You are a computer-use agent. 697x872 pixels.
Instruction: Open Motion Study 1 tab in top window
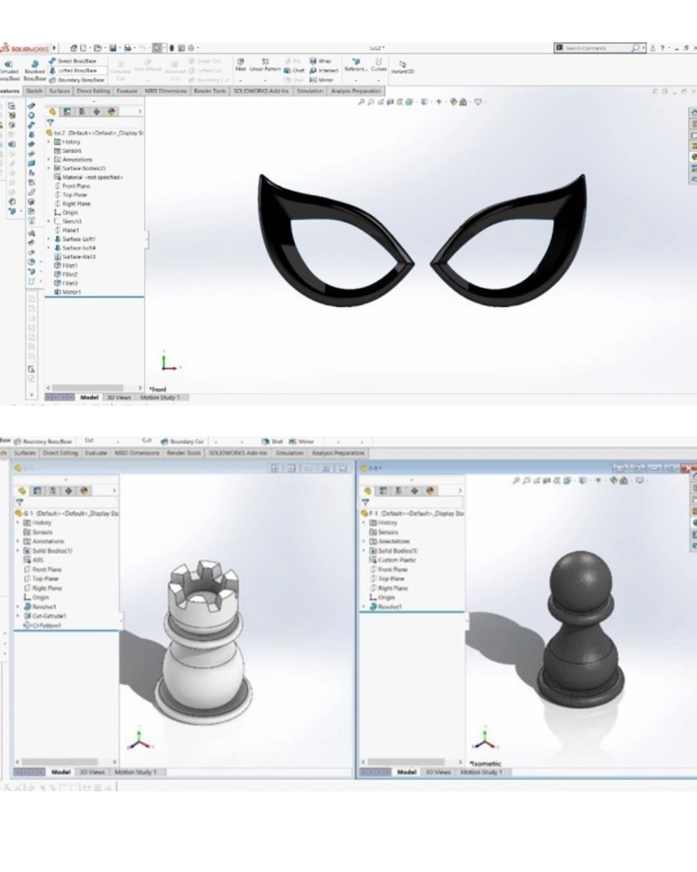coord(160,398)
